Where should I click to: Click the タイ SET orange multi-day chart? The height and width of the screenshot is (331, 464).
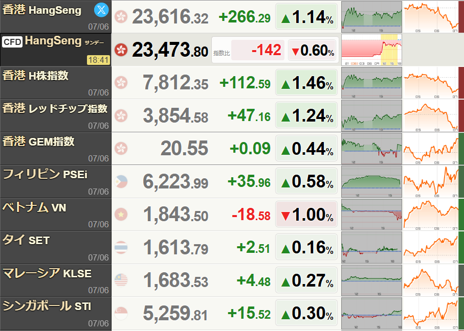431,247
